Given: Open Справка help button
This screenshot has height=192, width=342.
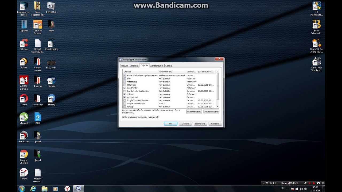Looking at the screenshot, I should pyautogui.click(x=215, y=123).
